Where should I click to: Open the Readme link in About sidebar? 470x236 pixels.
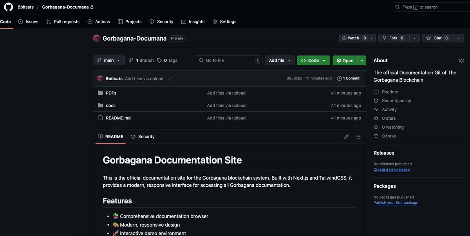pyautogui.click(x=386, y=92)
